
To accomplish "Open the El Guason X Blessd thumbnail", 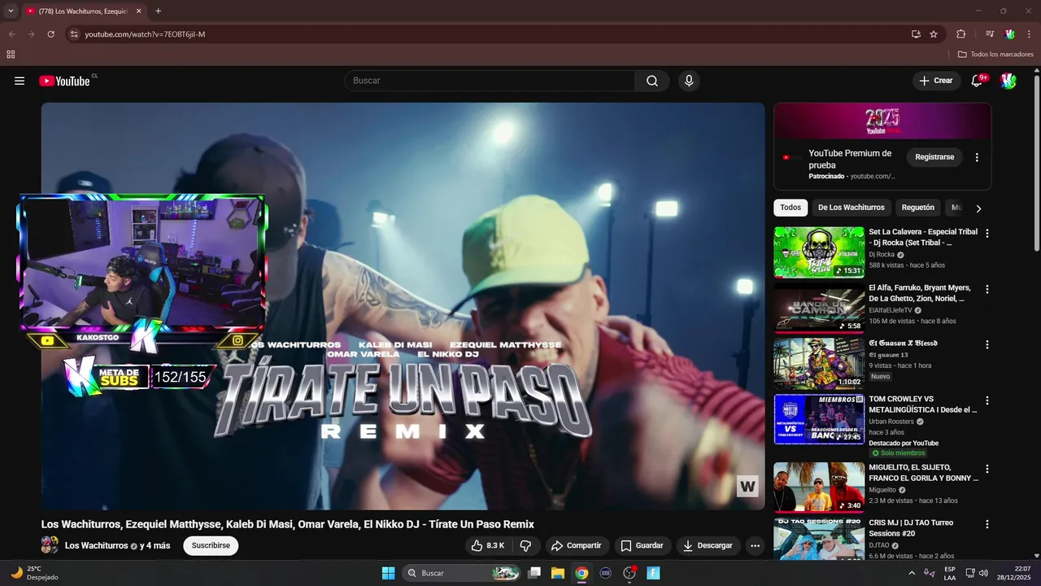I will pos(819,364).
